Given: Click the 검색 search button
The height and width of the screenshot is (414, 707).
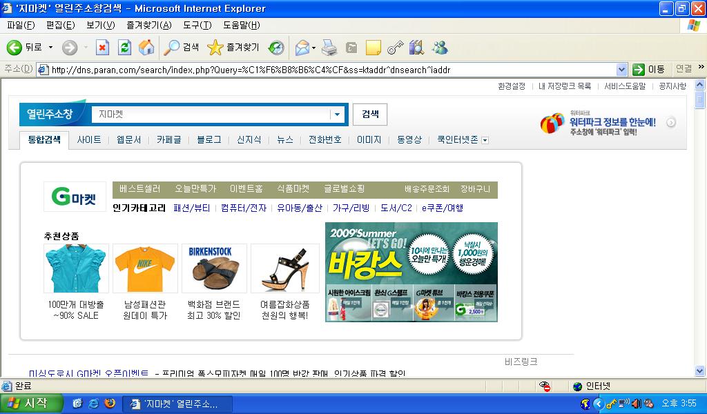Looking at the screenshot, I should coord(370,115).
